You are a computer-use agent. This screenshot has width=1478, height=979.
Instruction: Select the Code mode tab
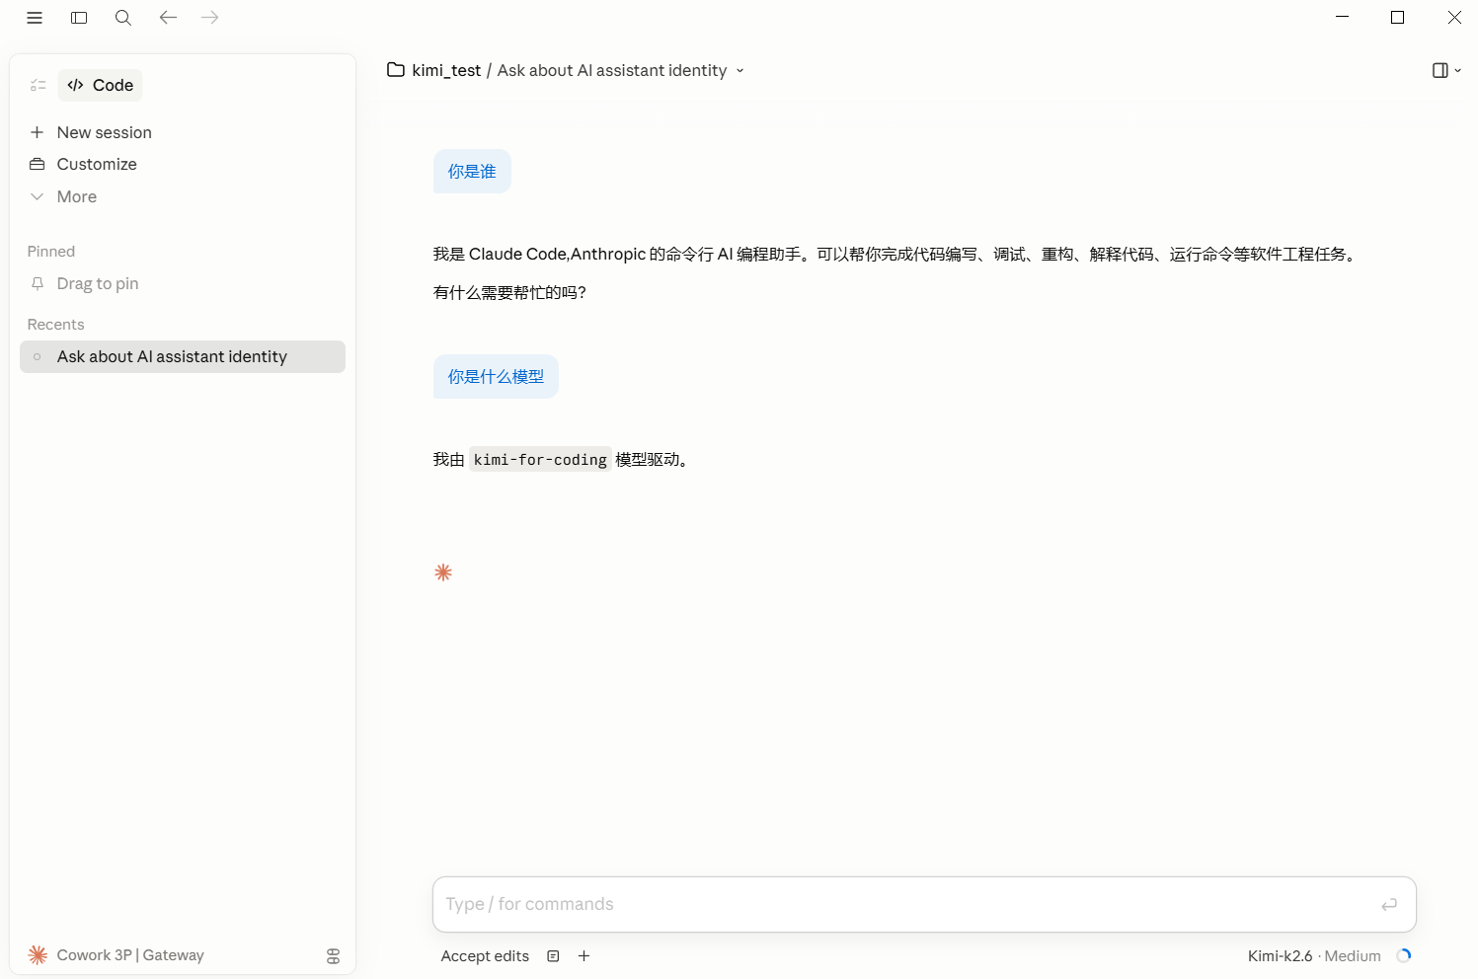coord(100,86)
